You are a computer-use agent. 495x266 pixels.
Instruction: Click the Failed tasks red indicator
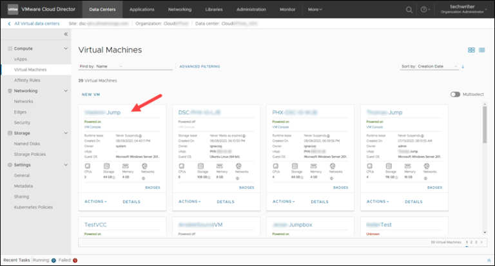coord(75,260)
